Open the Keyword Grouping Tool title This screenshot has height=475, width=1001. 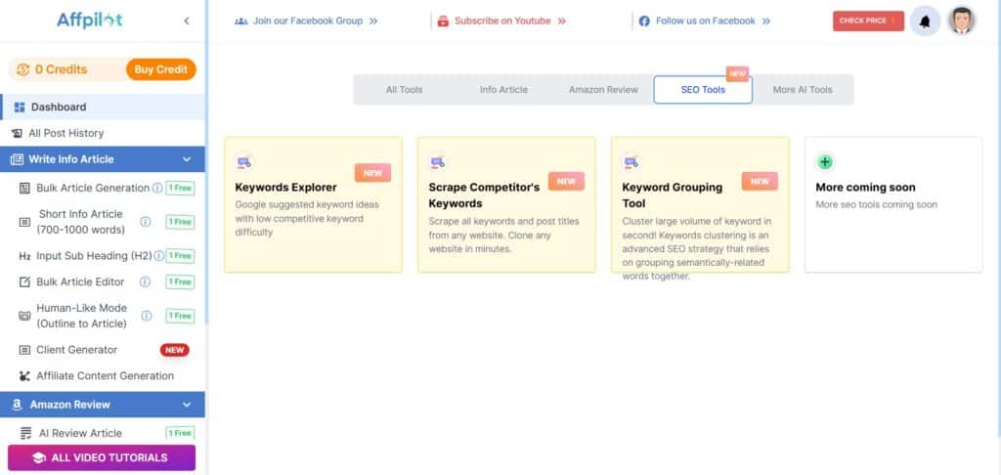click(x=673, y=196)
